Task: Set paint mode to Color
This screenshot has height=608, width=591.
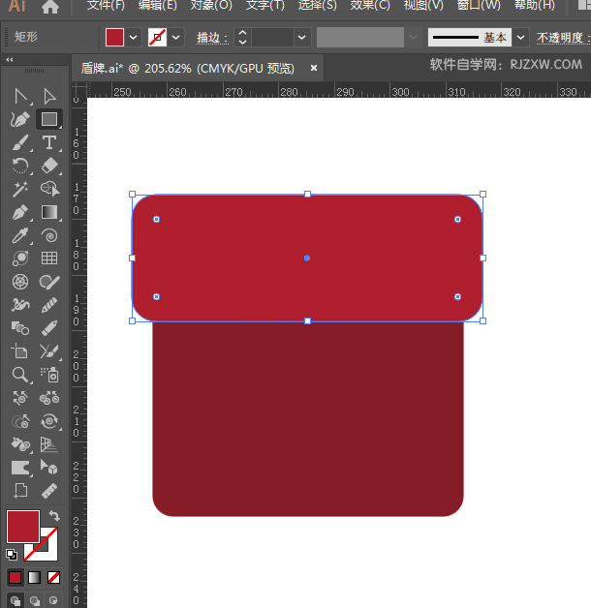Action: point(15,577)
